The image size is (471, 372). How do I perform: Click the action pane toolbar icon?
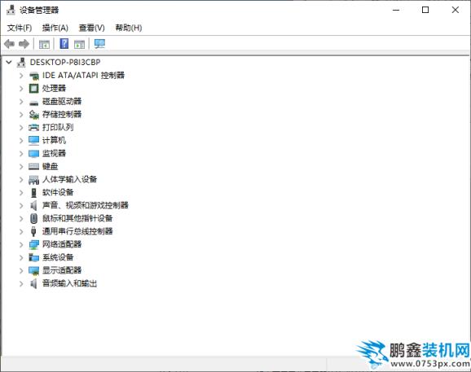click(x=80, y=45)
